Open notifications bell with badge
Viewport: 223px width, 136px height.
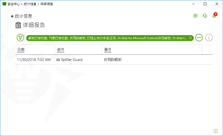tap(214, 15)
